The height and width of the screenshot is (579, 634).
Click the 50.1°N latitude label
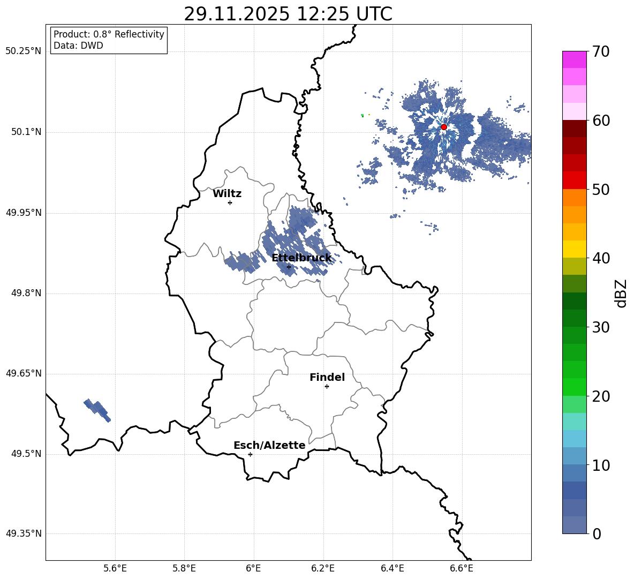26,132
